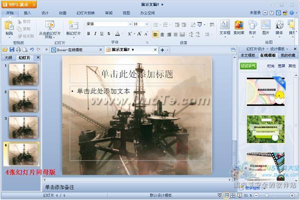The height and width of the screenshot is (200, 300).
Task: Switch to the Insert ribbon tab
Action: [27, 13]
